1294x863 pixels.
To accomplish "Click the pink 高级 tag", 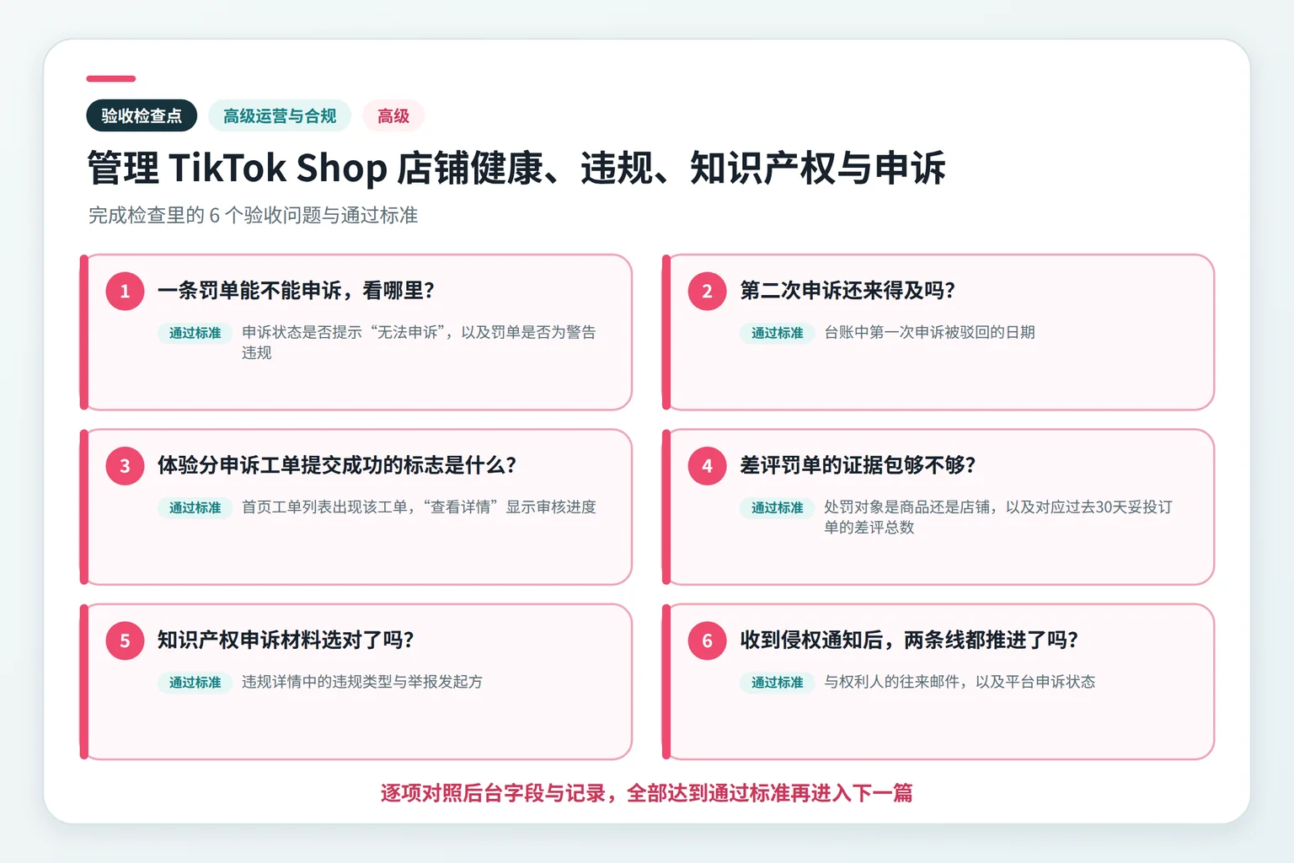I will coord(393,115).
